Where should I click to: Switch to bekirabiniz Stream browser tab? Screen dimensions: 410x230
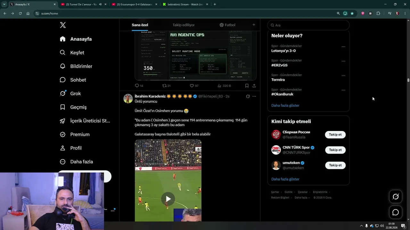(185, 4)
